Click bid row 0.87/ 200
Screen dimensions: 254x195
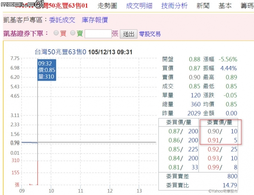tap(183, 131)
